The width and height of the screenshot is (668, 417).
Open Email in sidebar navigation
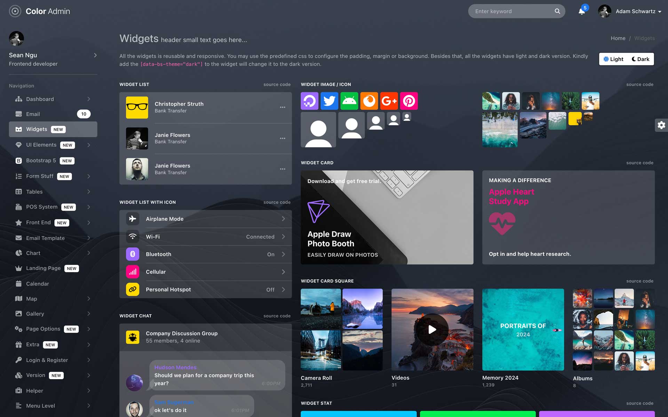pyautogui.click(x=33, y=114)
